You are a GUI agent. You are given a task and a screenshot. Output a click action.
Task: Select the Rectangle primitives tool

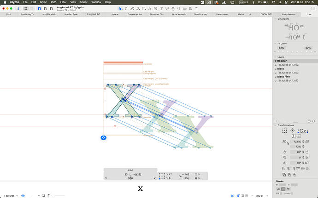[x=144, y=9]
